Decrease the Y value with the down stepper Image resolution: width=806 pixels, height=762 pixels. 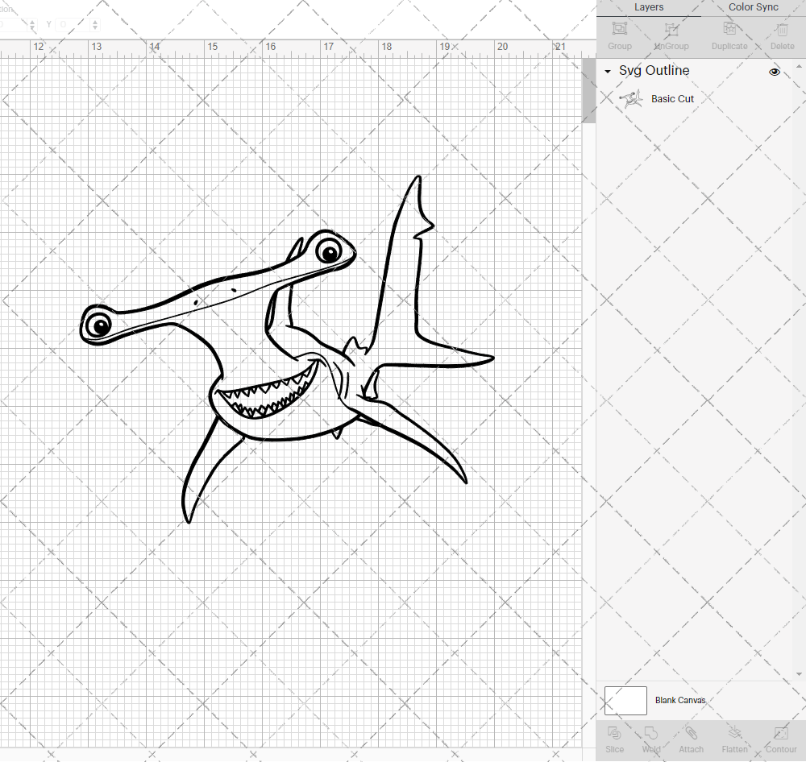pyautogui.click(x=94, y=28)
